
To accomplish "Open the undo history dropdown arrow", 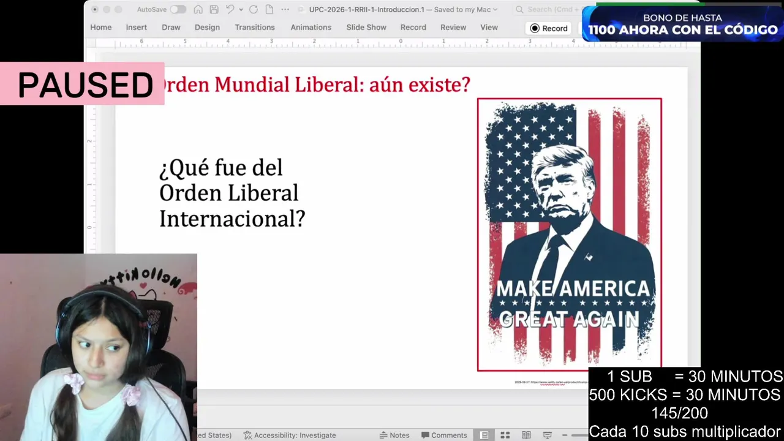I will click(241, 9).
